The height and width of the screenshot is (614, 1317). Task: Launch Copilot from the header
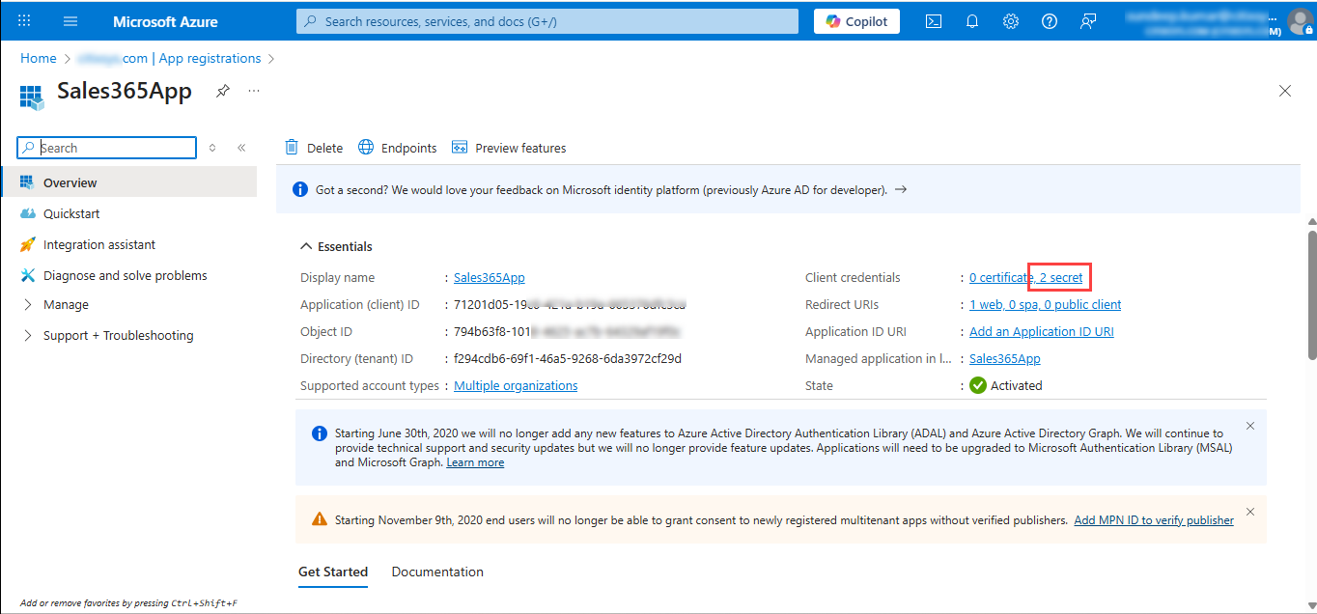(856, 21)
